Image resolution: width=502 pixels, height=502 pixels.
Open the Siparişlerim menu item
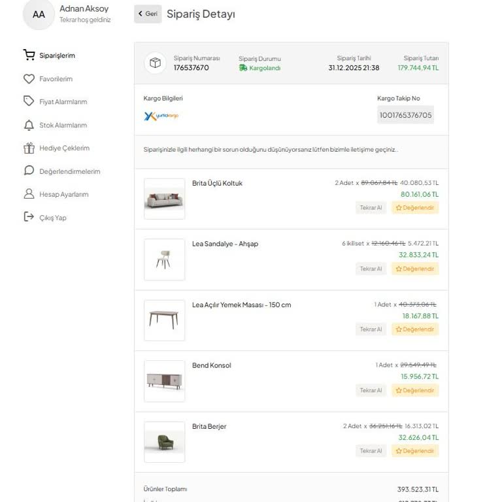tap(58, 56)
